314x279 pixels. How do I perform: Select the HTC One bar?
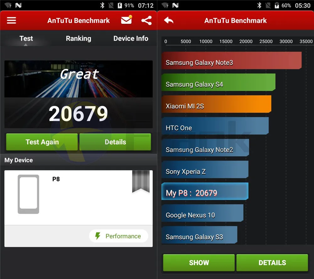coord(215,126)
